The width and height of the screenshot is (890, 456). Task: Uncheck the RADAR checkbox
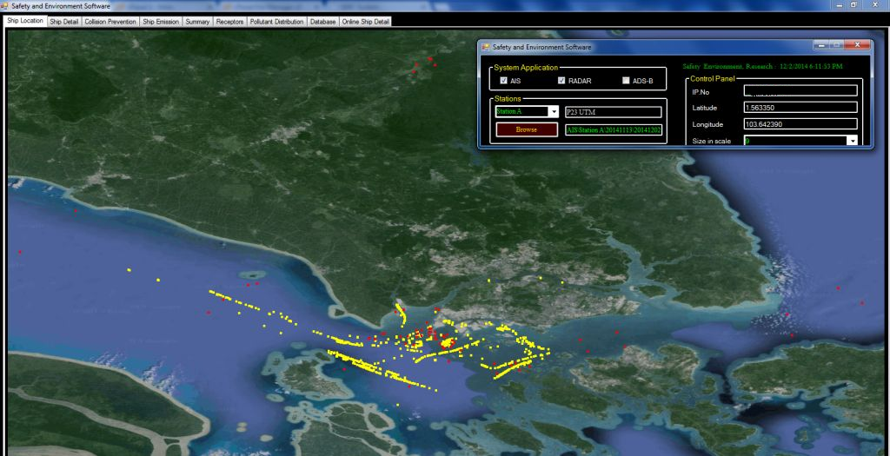tap(562, 81)
